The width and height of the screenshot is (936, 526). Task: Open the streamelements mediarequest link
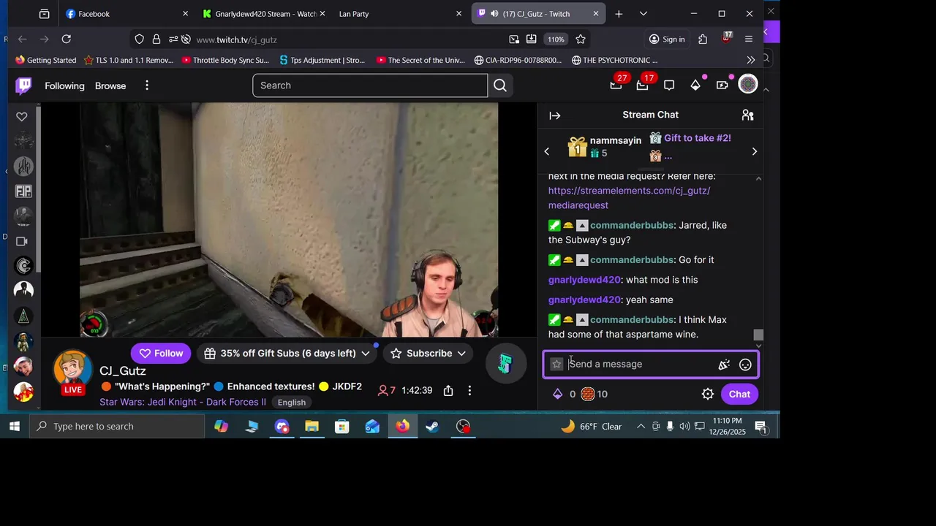click(x=629, y=198)
